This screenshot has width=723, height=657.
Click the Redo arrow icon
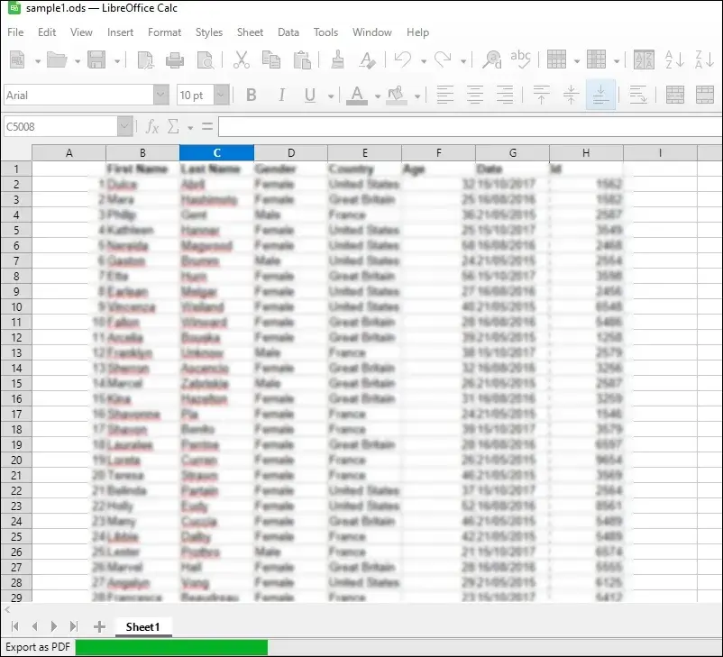tap(444, 59)
